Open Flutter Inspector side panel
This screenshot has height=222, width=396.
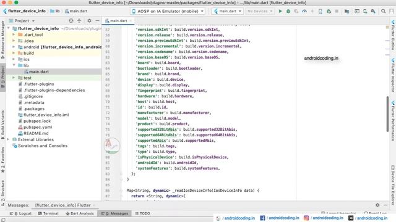pyautogui.click(x=393, y=75)
